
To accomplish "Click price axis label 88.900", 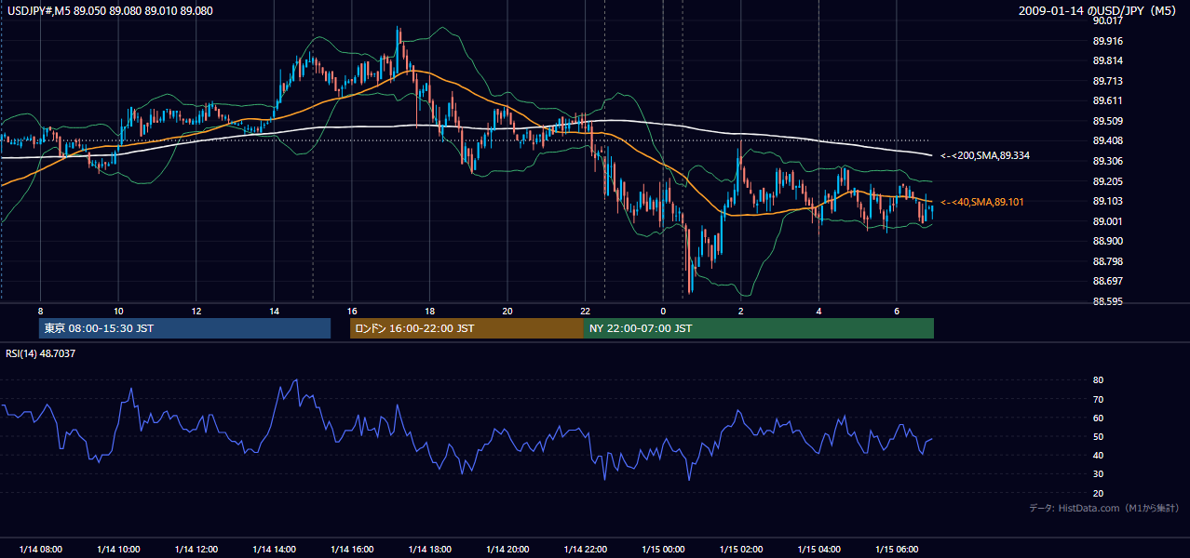I will point(1108,241).
